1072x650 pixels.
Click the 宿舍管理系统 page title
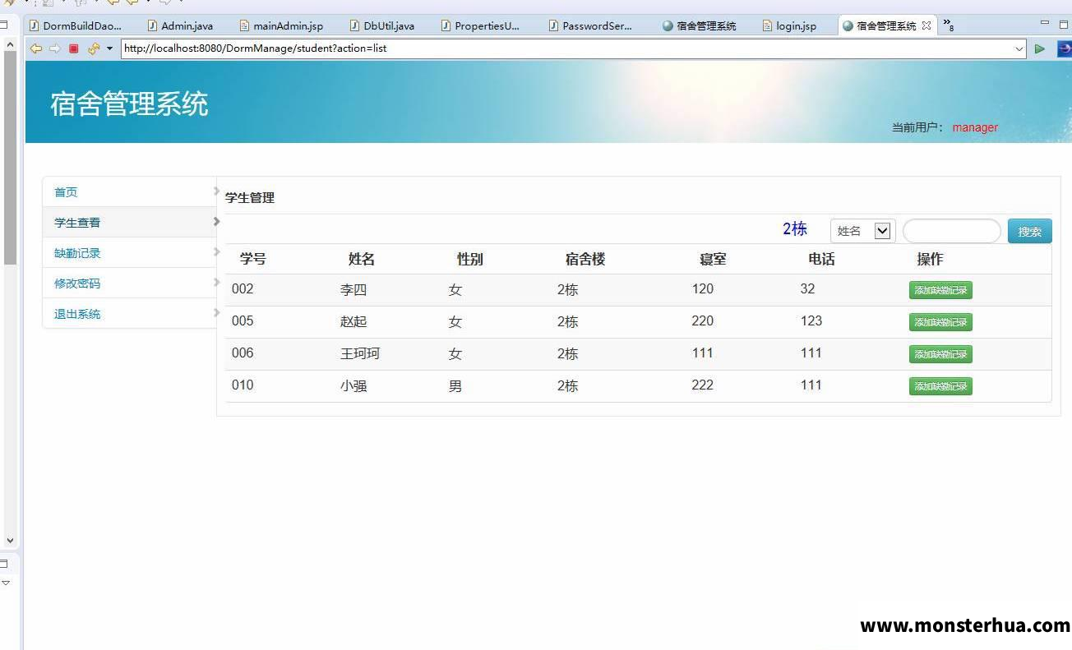click(x=129, y=104)
